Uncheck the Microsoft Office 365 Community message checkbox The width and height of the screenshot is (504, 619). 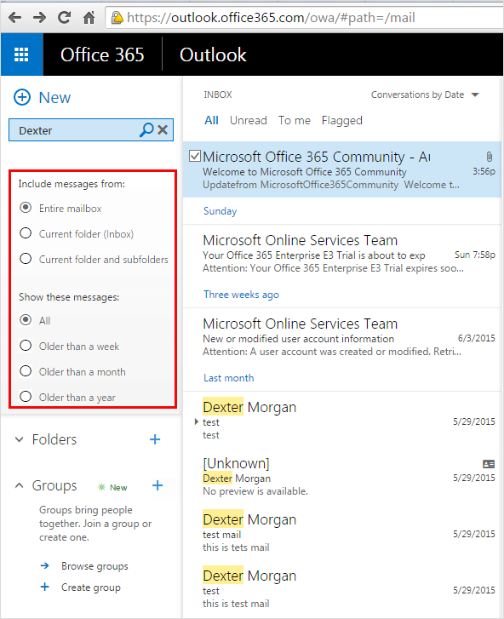tap(195, 156)
